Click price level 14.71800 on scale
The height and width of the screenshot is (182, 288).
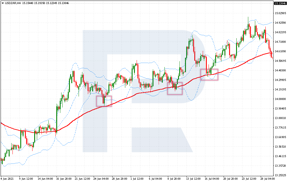click(x=280, y=42)
